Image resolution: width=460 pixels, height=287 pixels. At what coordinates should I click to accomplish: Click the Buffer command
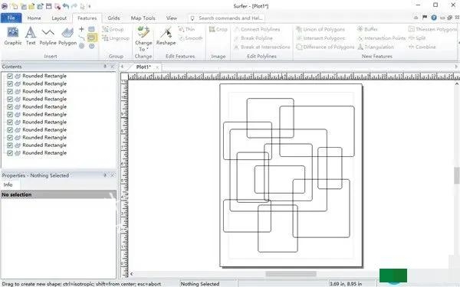coord(367,29)
